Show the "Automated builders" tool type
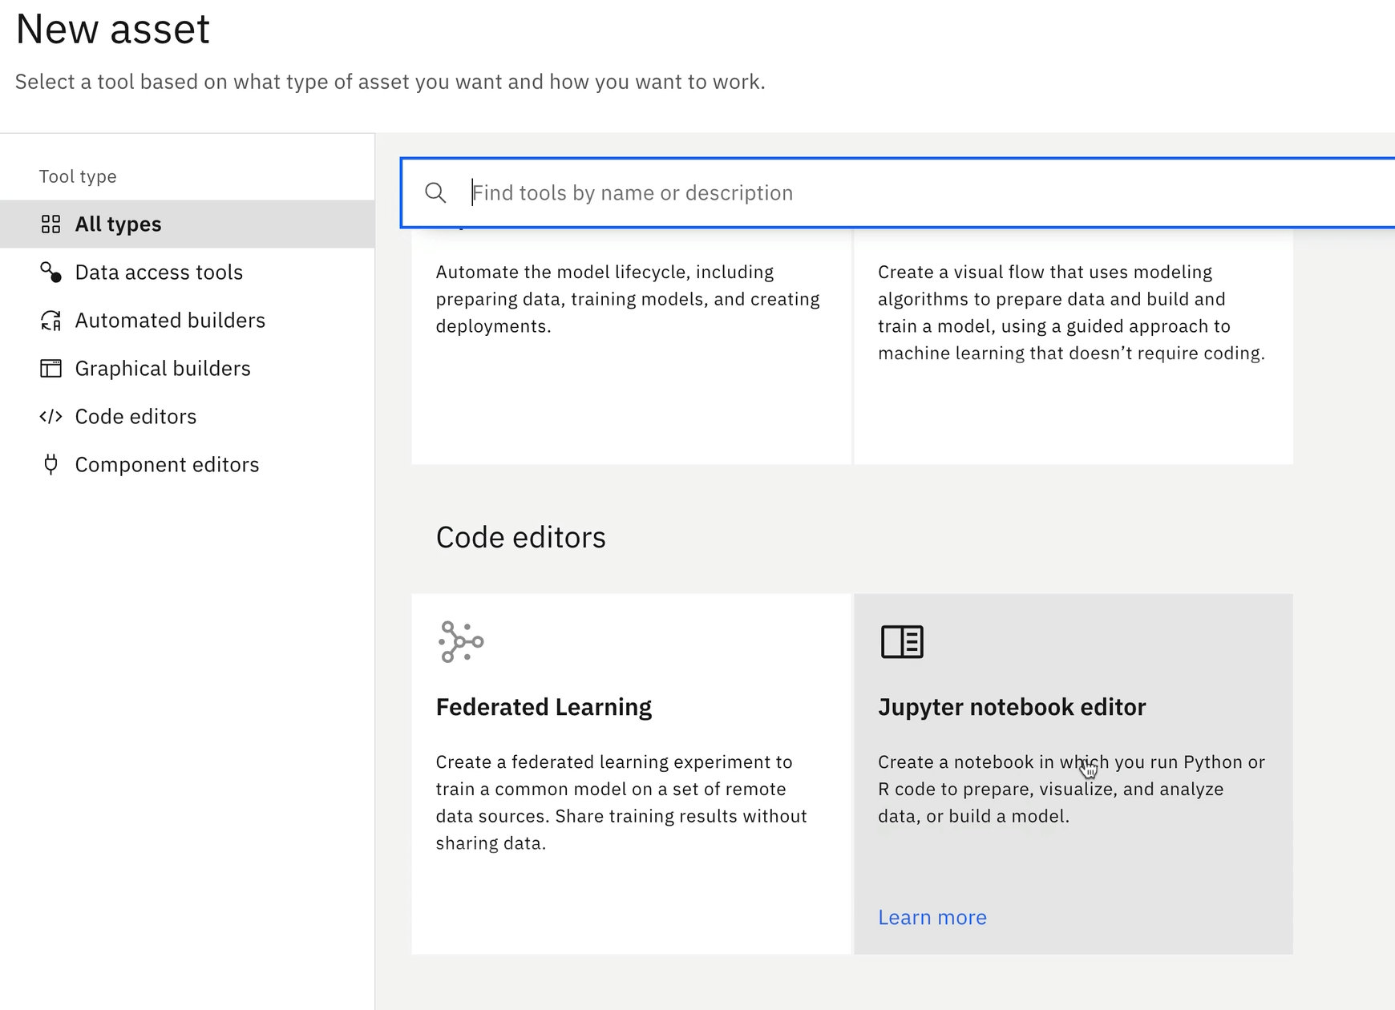This screenshot has width=1395, height=1010. point(170,321)
